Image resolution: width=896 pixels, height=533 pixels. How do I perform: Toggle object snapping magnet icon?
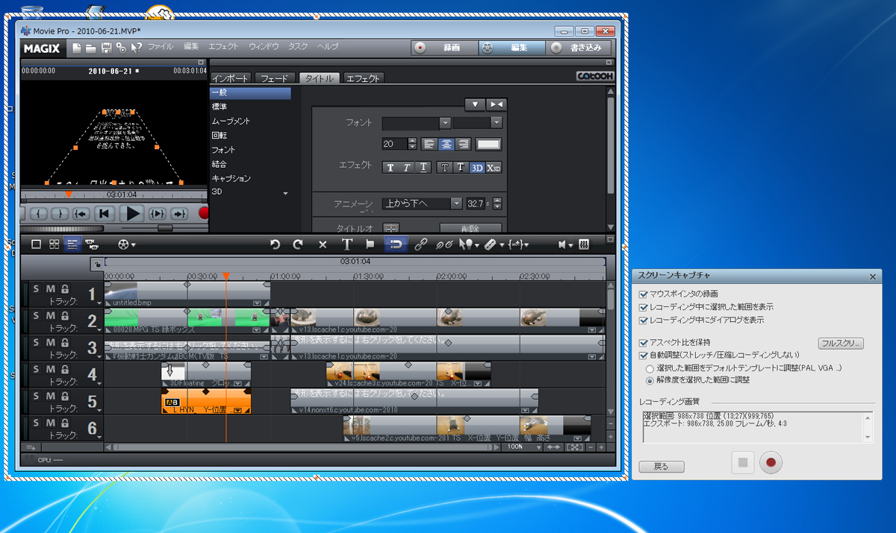(x=396, y=244)
